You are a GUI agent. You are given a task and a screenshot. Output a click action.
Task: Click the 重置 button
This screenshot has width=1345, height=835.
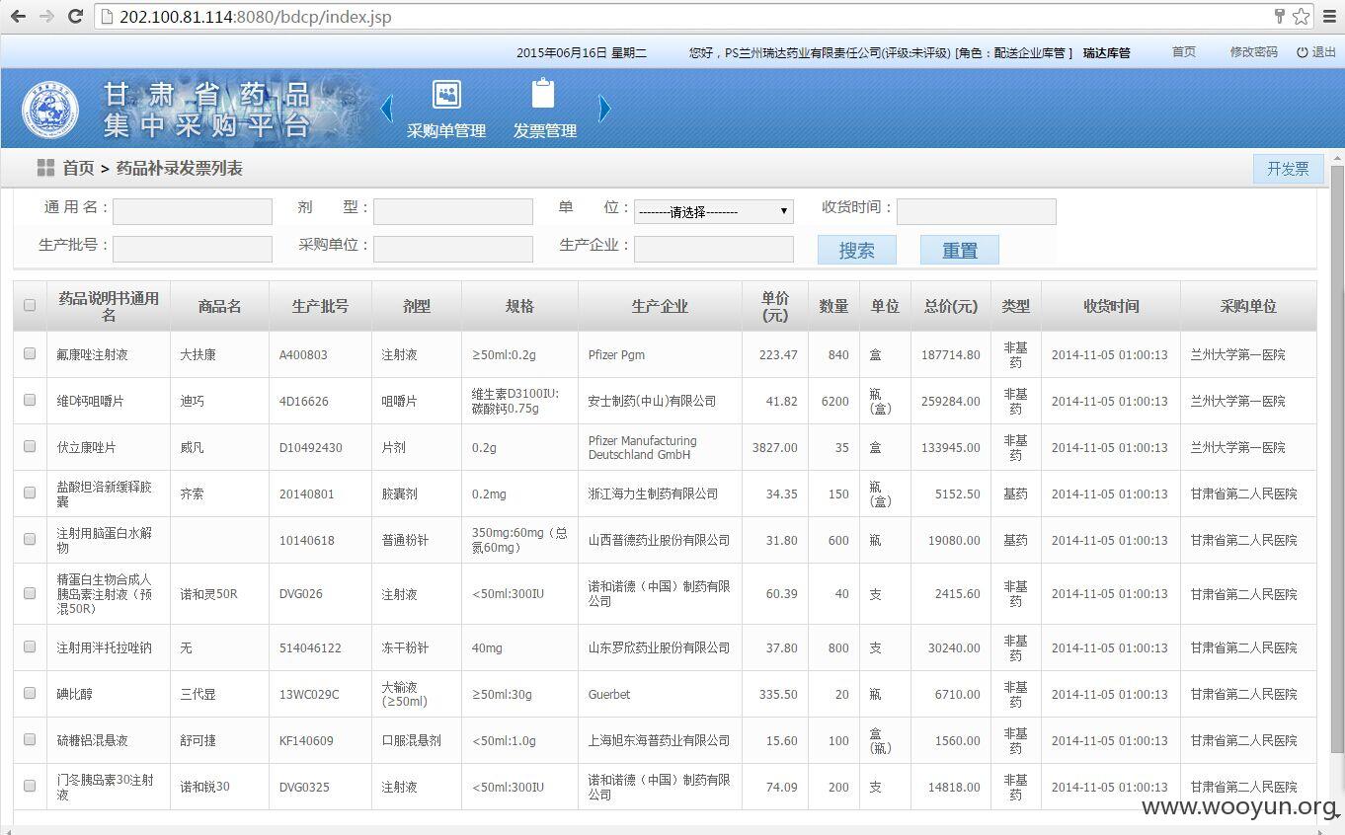tap(959, 250)
